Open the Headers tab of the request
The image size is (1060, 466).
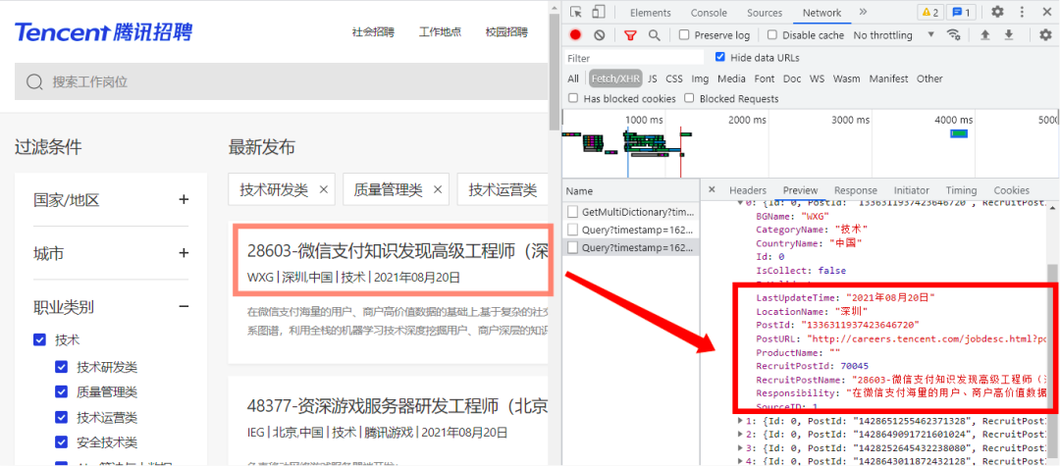tap(748, 190)
